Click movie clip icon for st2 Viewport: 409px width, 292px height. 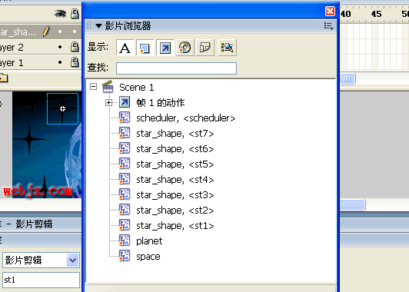(125, 210)
